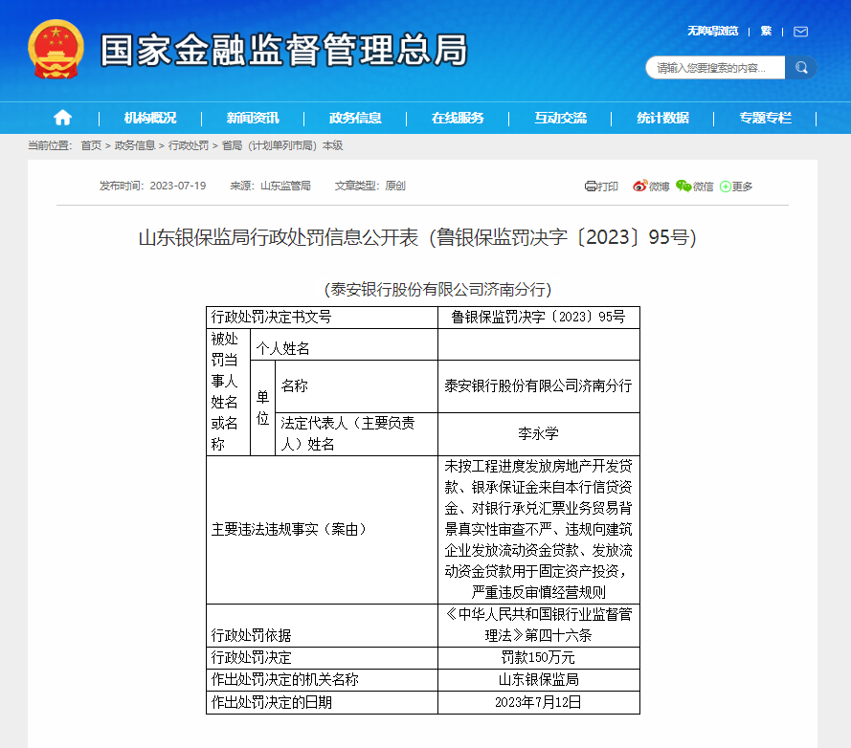Click source text 来源：山东监管局
Image resolution: width=851 pixels, height=748 pixels.
point(270,187)
